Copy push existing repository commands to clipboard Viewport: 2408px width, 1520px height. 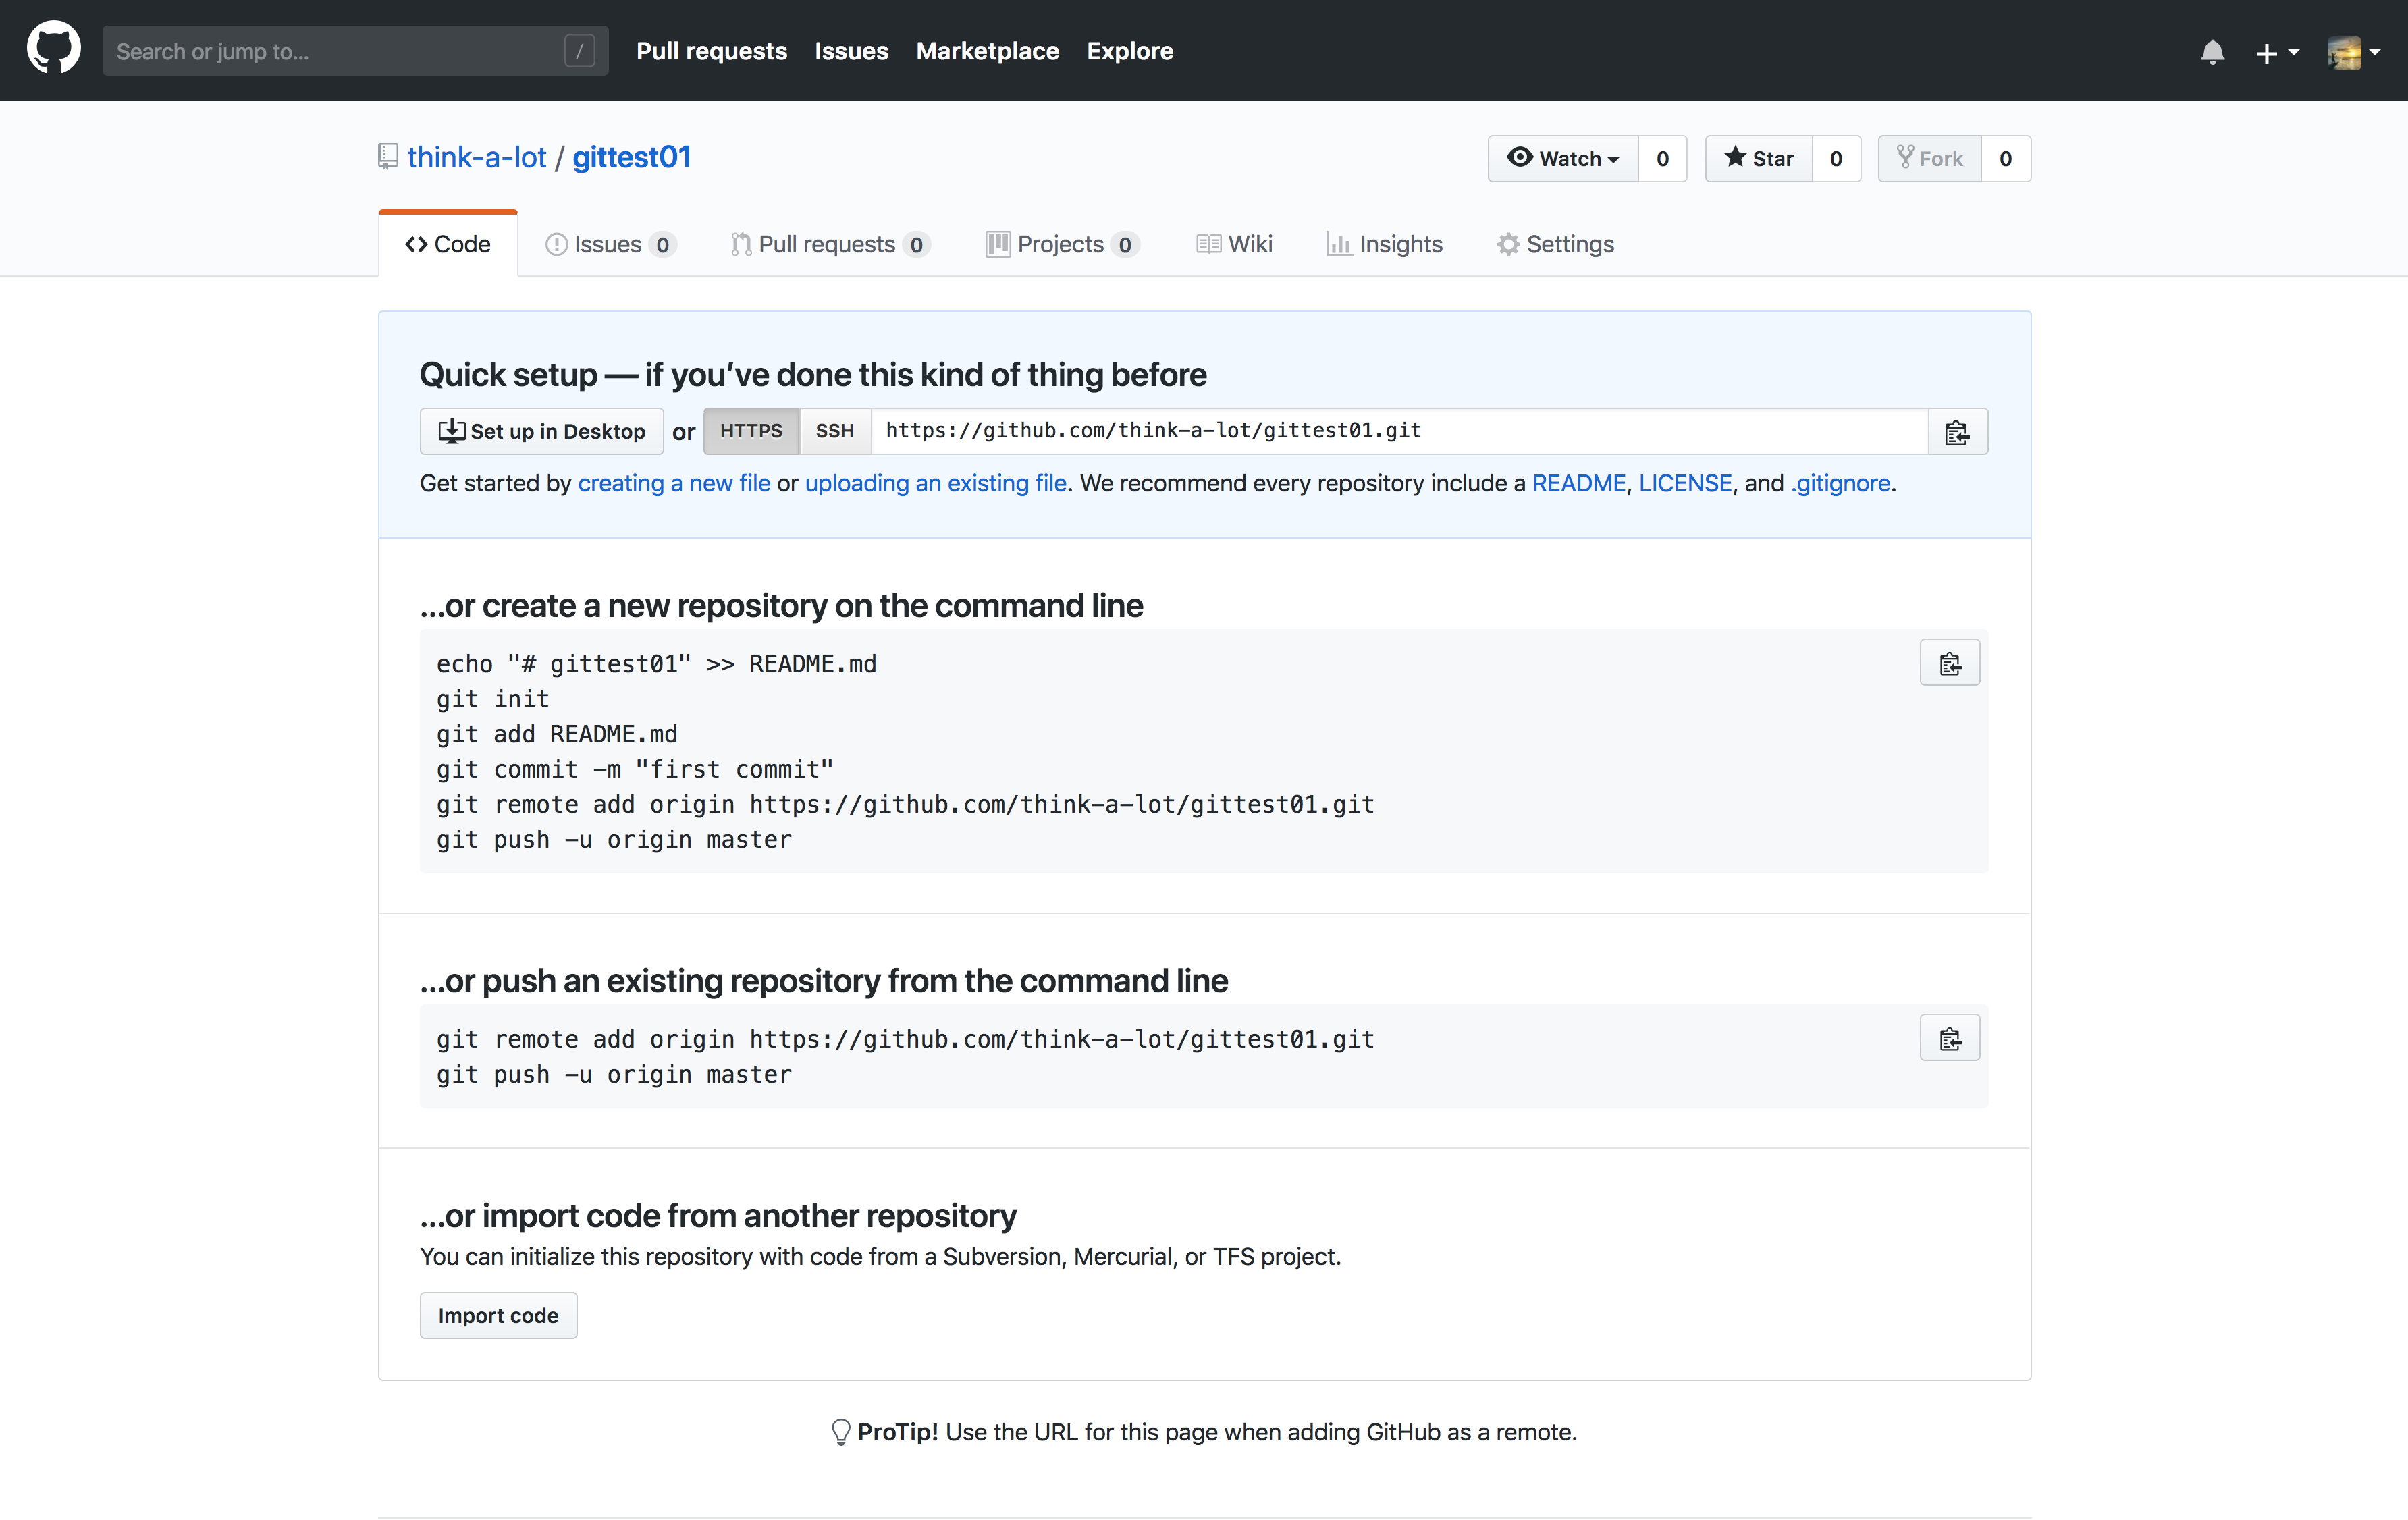click(1950, 1038)
